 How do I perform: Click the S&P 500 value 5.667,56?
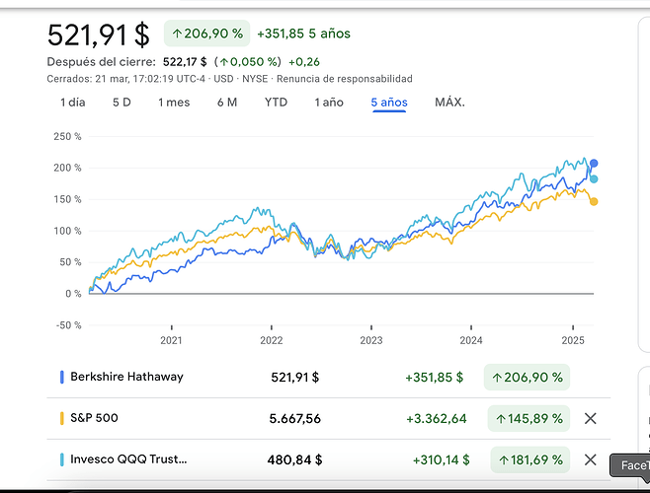[294, 418]
